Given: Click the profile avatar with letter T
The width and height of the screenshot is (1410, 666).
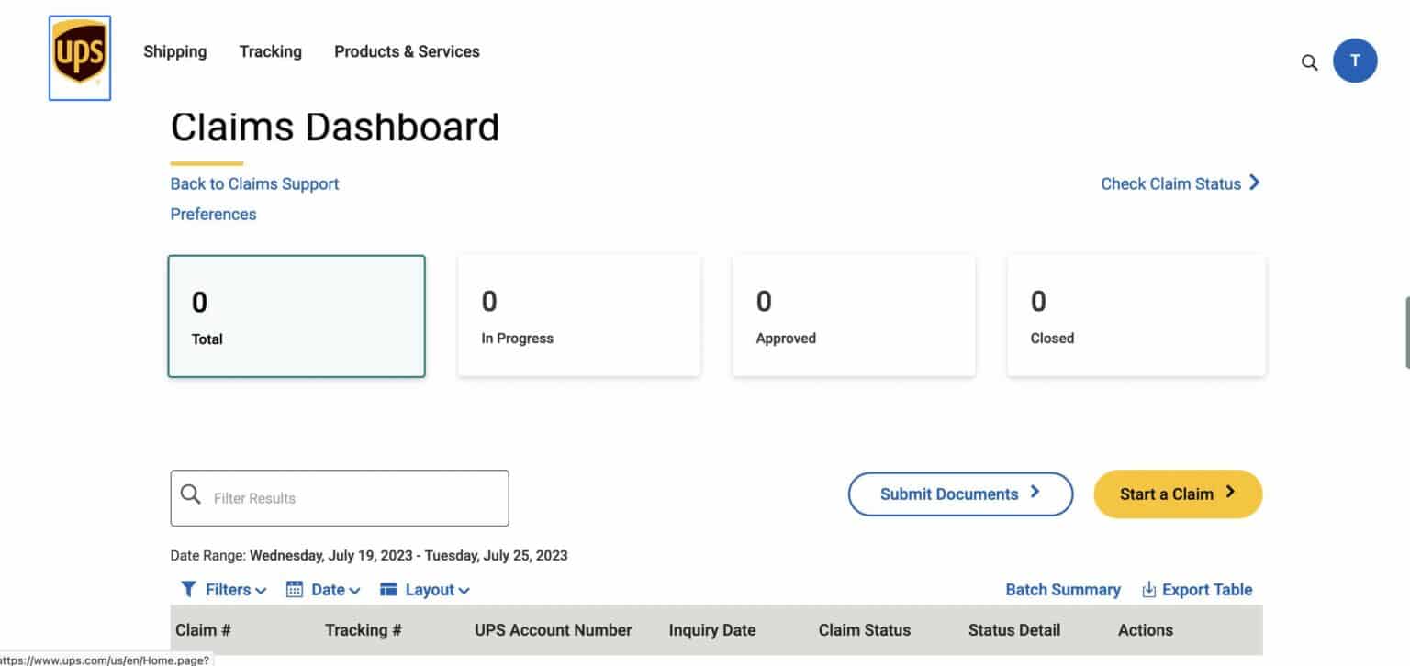Looking at the screenshot, I should click(x=1355, y=61).
